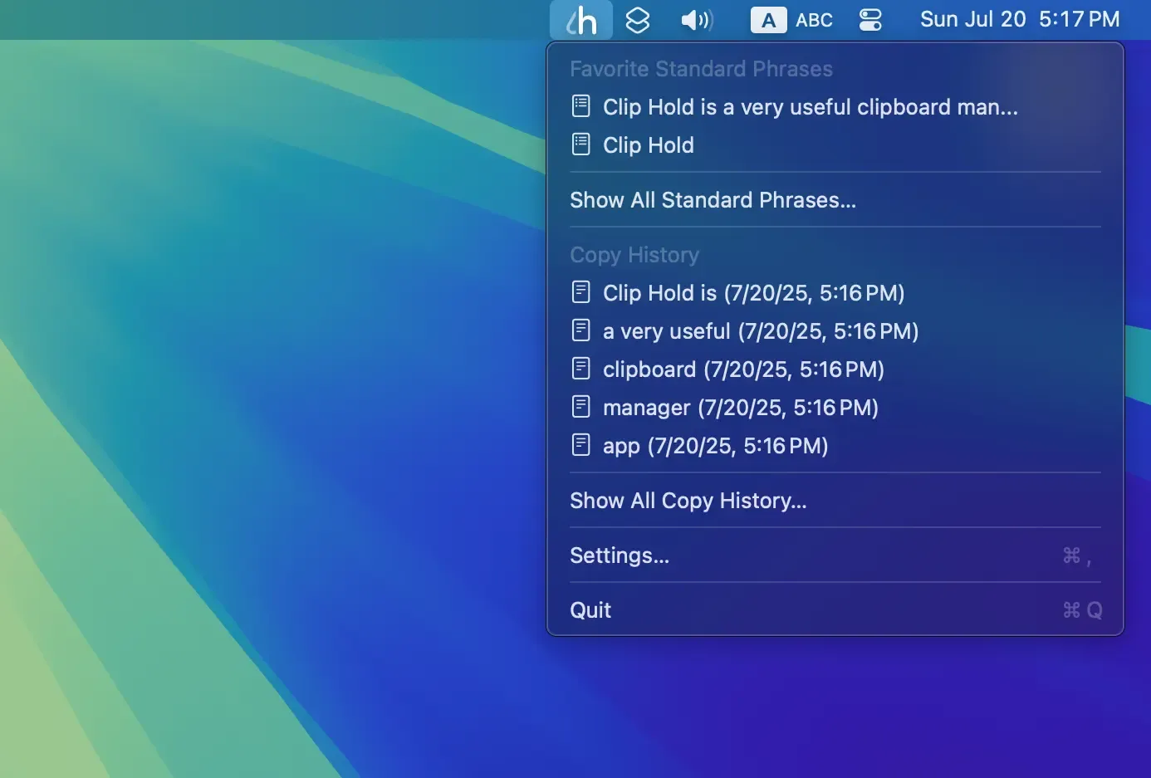Click the ABC input source indicator
Viewport: 1151px width, 778px height.
tap(791, 20)
